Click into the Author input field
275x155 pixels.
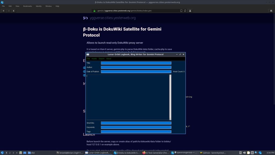tap(136, 67)
